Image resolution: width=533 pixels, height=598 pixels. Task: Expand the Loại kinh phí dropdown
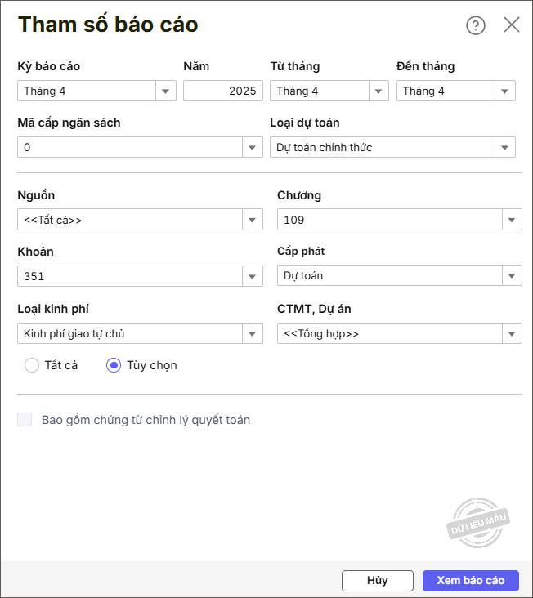[x=253, y=334]
